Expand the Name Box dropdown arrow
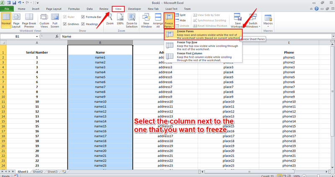This screenshot has width=335, height=177. pos(37,36)
